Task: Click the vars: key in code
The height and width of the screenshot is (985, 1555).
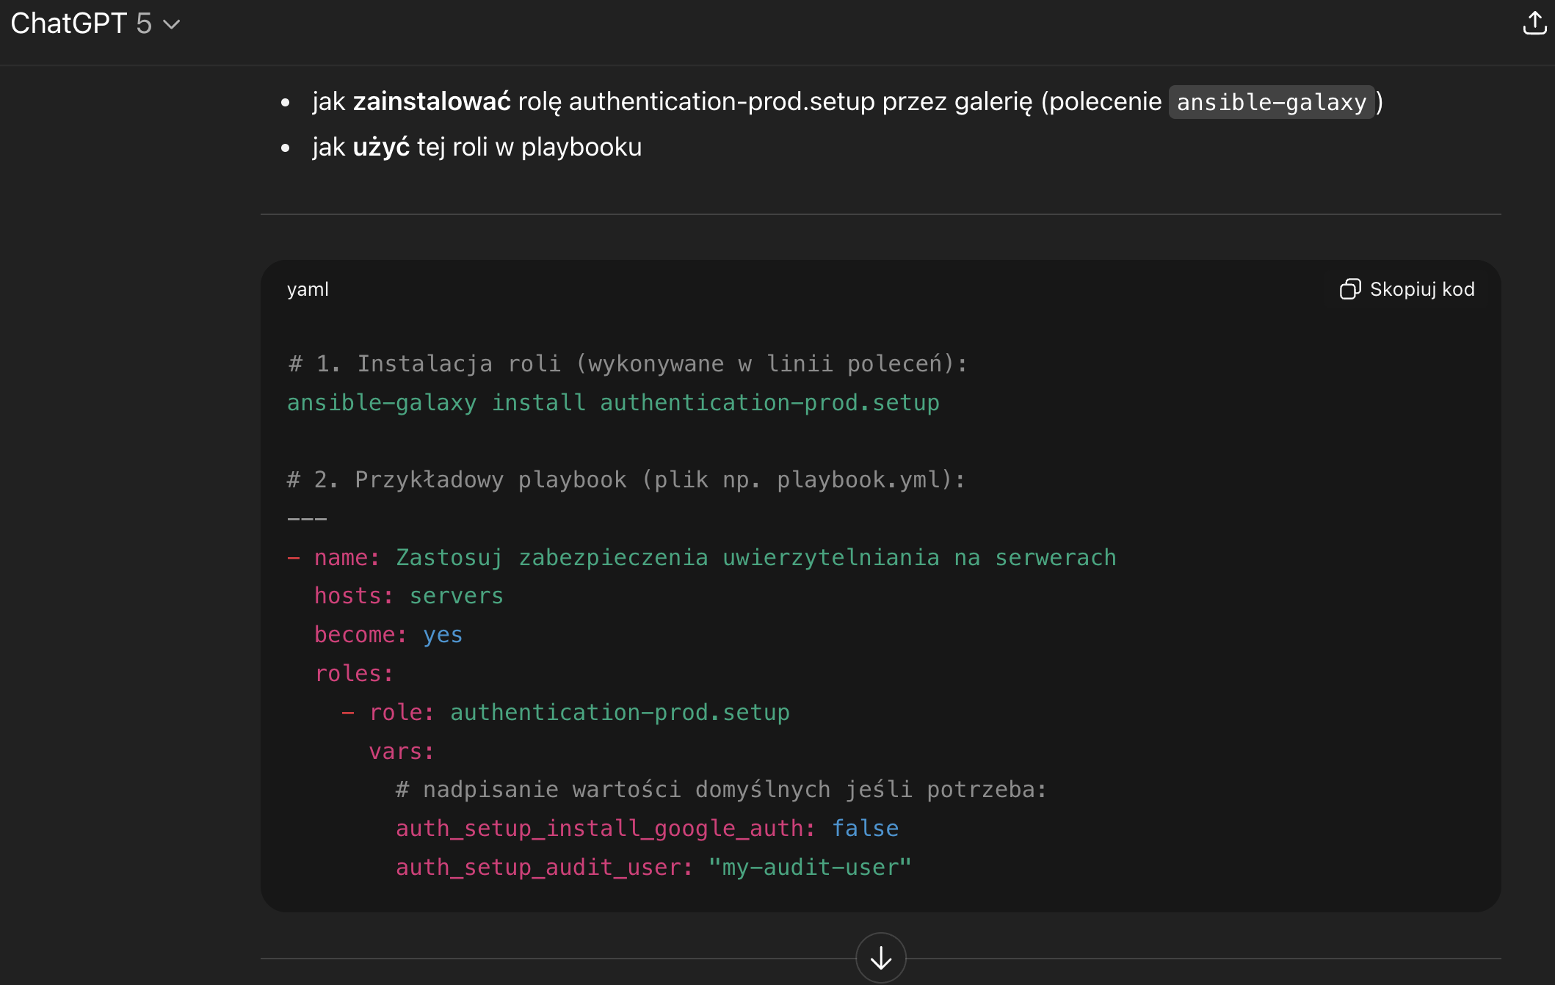Action: [401, 751]
